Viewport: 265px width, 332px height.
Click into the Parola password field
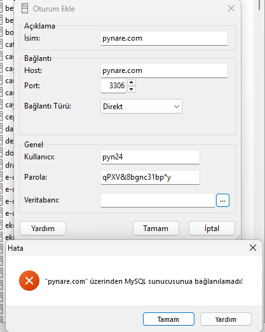(150, 178)
